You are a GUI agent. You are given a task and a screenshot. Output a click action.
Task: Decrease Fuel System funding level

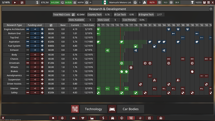point(28,46)
